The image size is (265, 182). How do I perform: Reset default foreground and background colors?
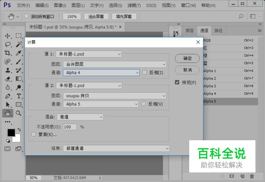pyautogui.click(x=8, y=141)
